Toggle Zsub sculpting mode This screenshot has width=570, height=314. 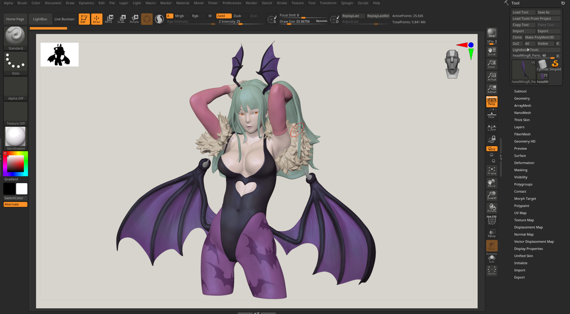coord(237,16)
